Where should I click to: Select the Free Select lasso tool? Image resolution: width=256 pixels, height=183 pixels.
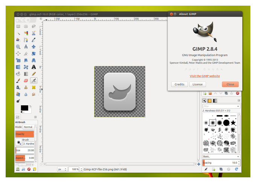coord(34,26)
